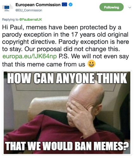This screenshot has width=140, height=159.
Task: Open the European Commission profile avatar
Action: [x=8, y=7]
